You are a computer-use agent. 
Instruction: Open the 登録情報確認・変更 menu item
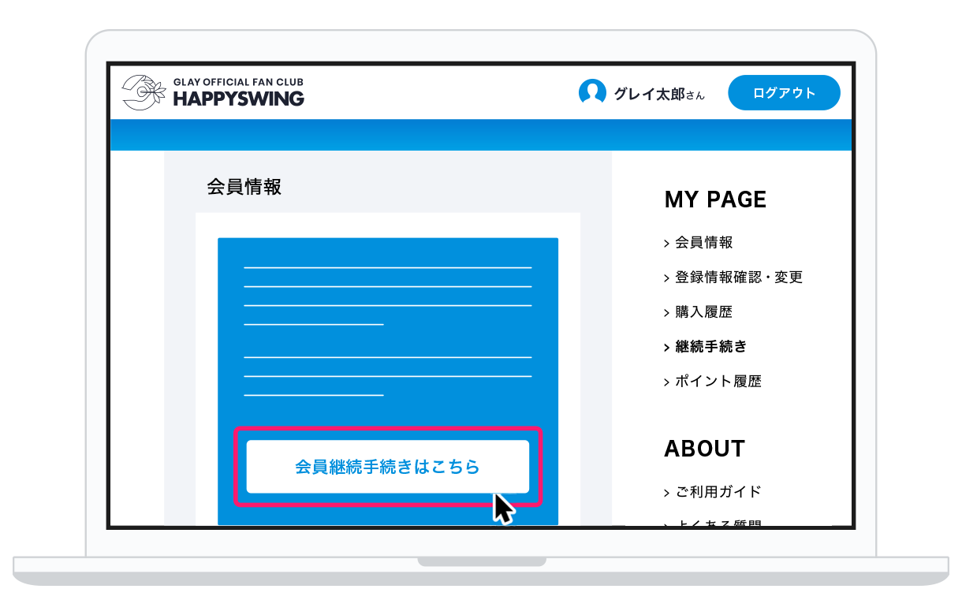point(739,278)
